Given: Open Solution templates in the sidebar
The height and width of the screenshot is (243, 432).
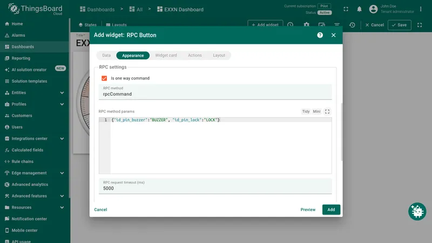Looking at the screenshot, I should (x=35, y=82).
